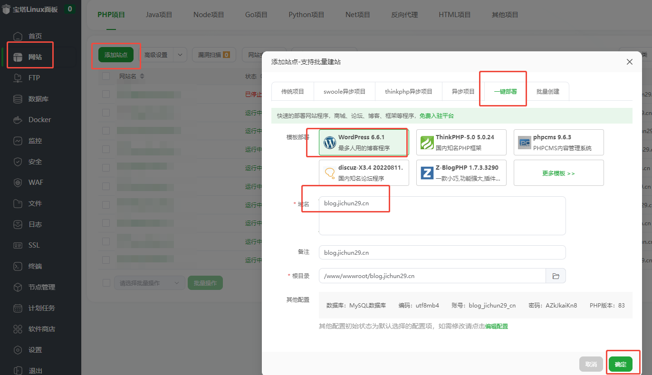Tick the checkbox on the second site row
The height and width of the screenshot is (375, 652).
106,113
